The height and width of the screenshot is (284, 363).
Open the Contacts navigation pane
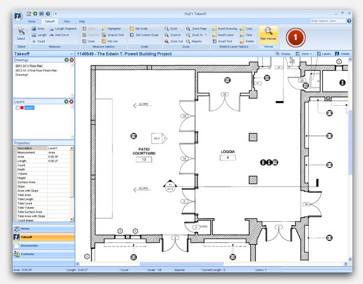pos(44,254)
